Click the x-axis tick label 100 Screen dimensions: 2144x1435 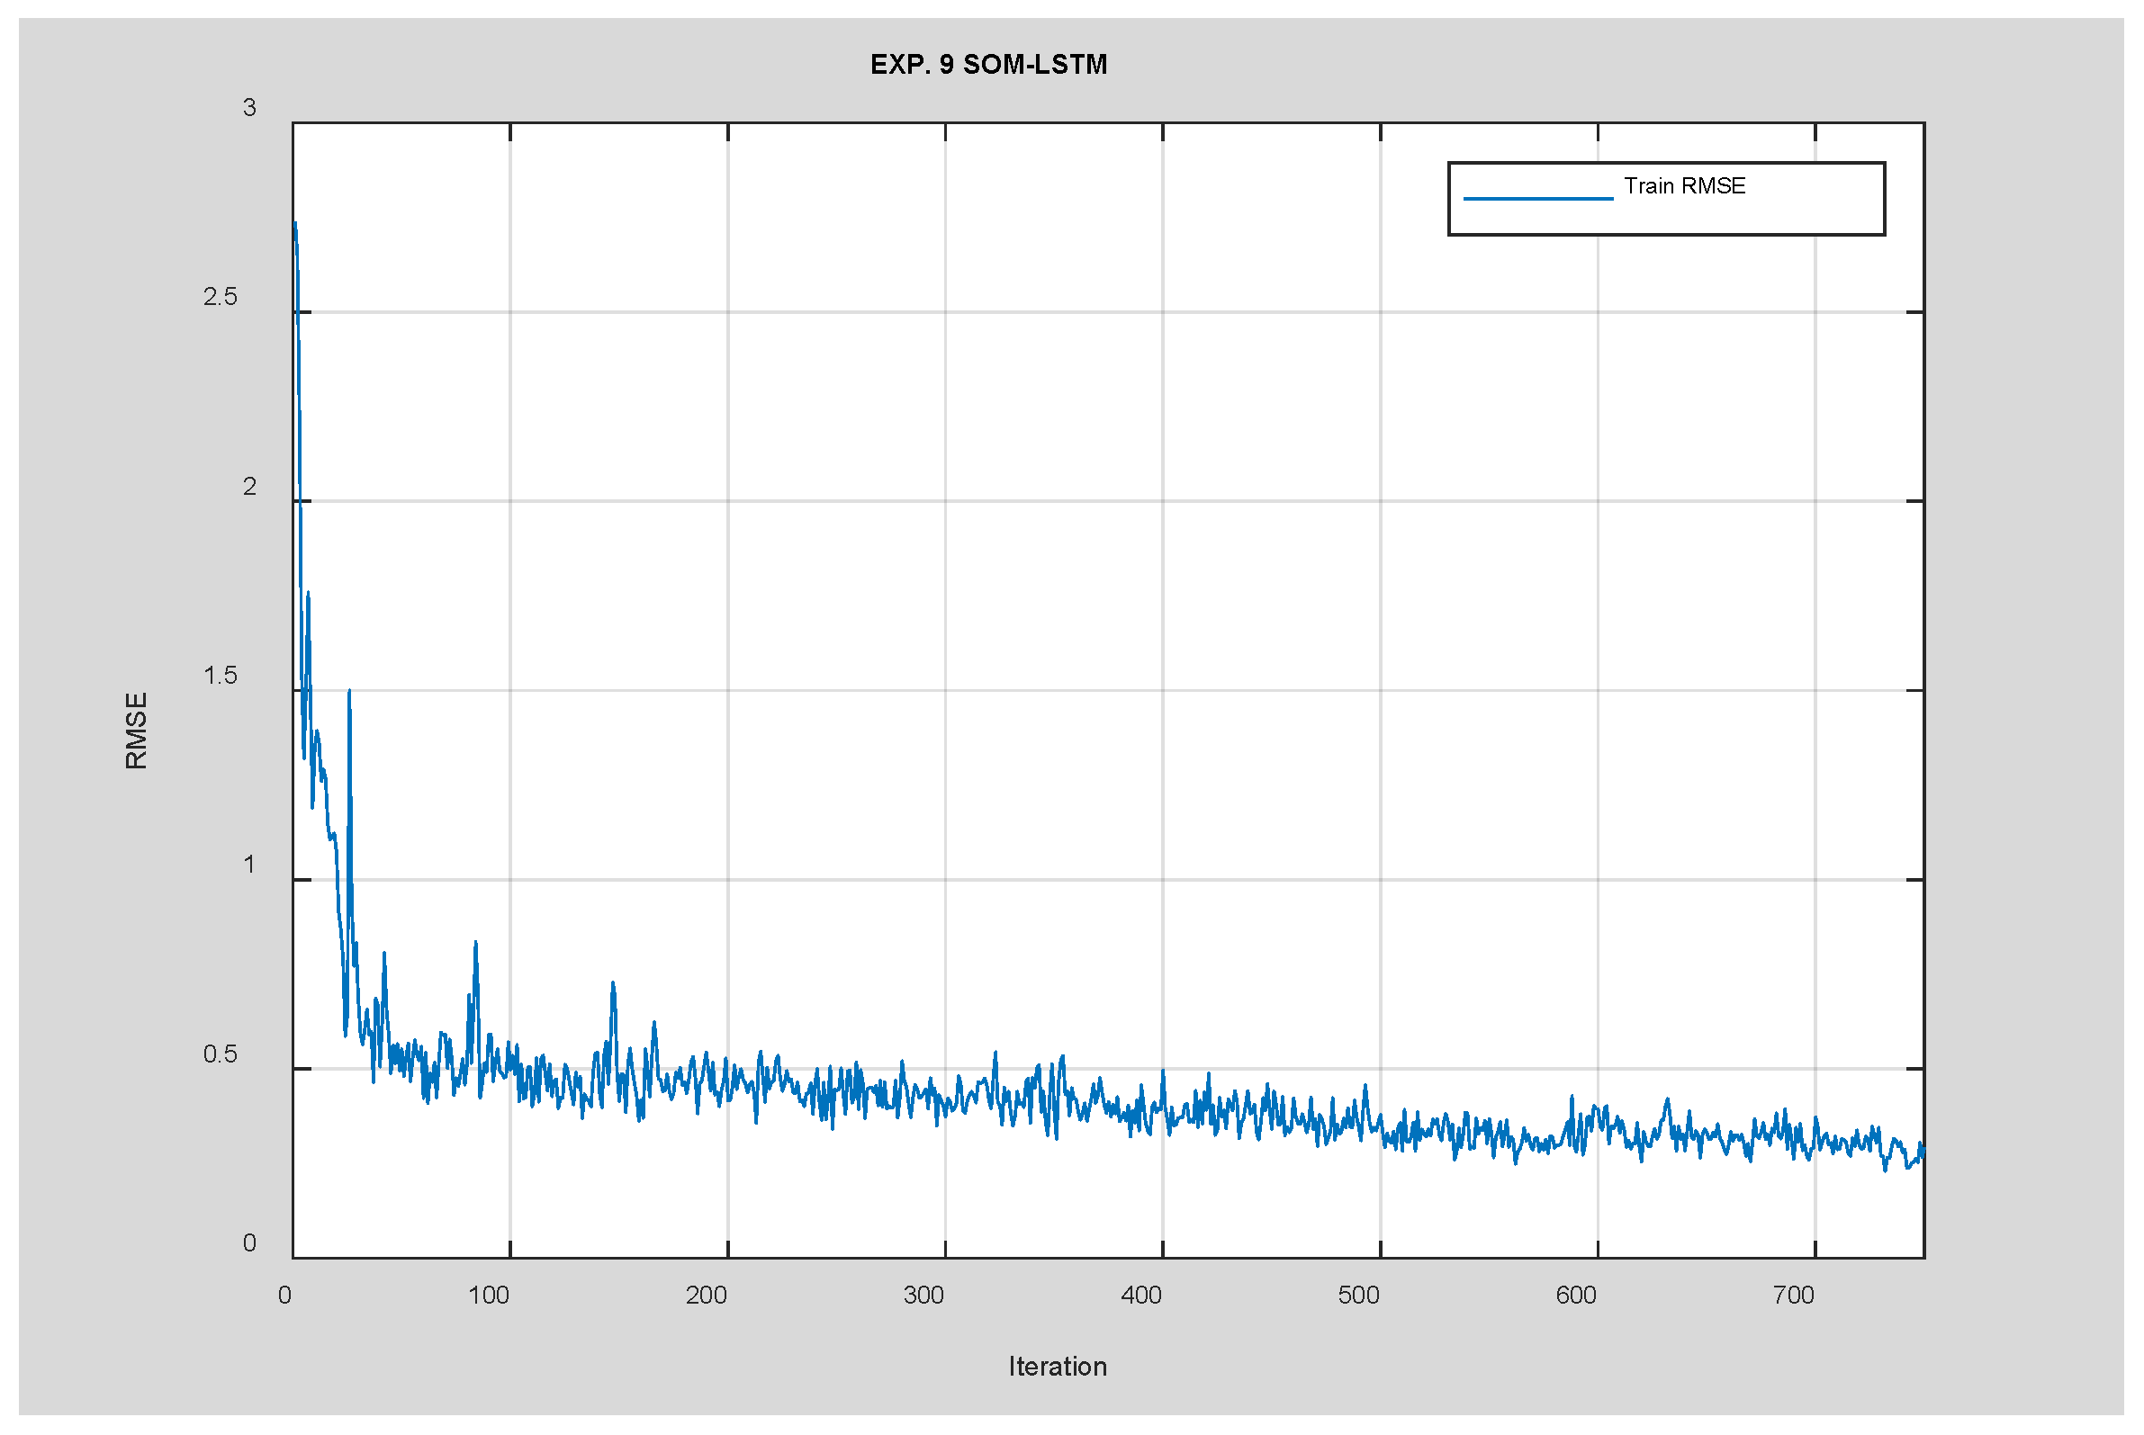pos(488,1295)
